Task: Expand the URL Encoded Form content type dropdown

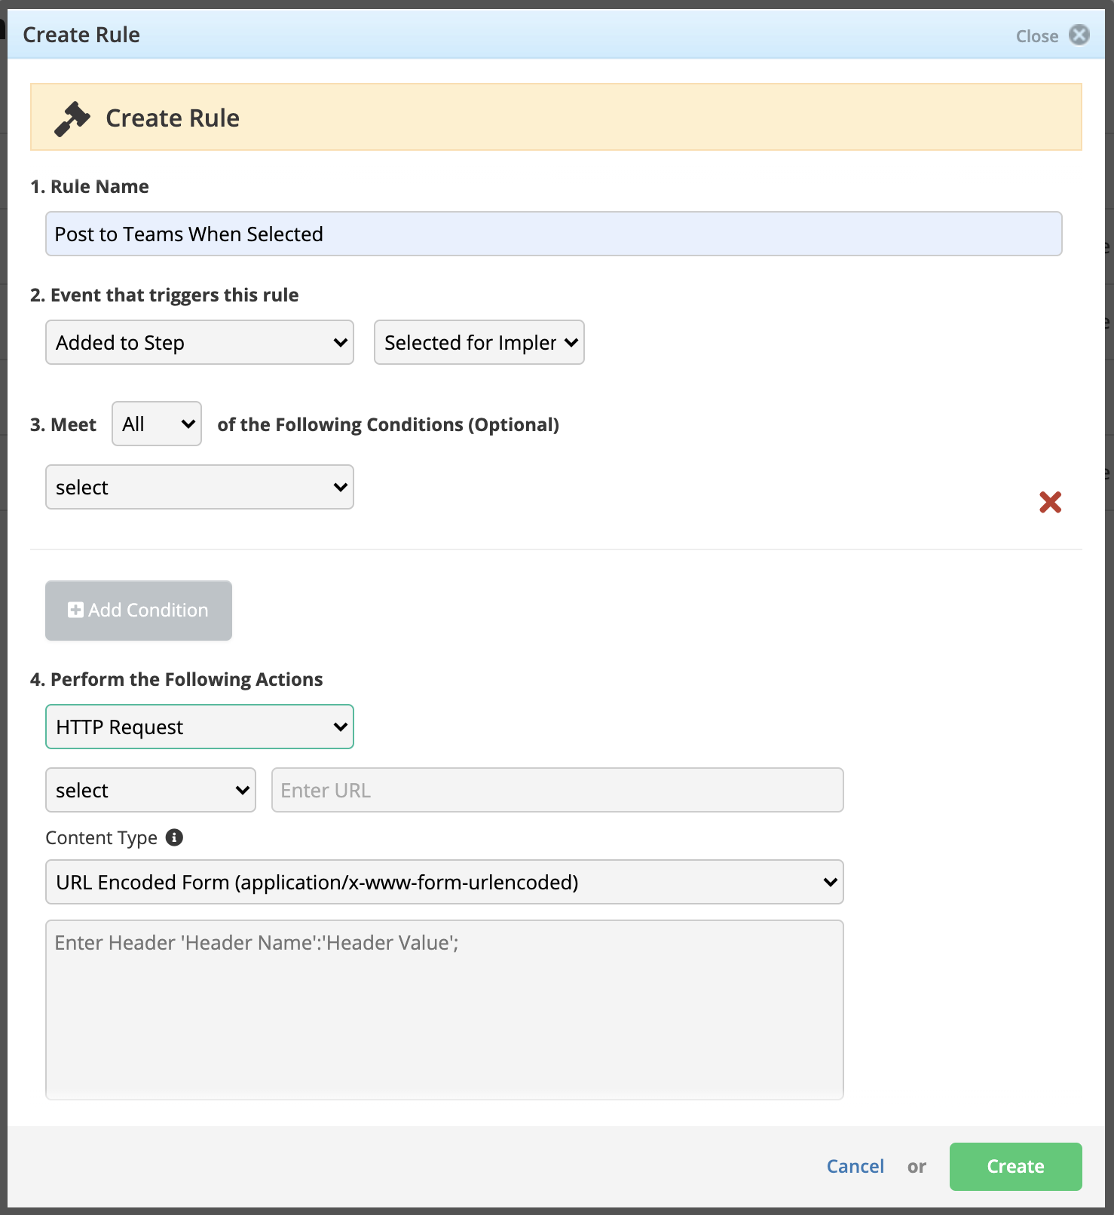Action: point(445,882)
